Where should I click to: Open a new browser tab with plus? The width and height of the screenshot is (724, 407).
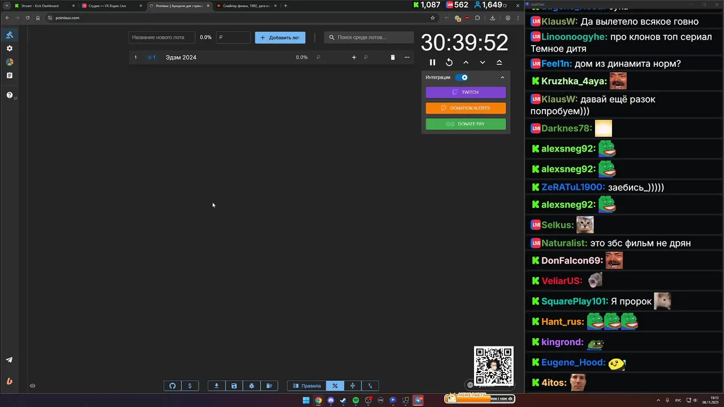click(x=286, y=6)
